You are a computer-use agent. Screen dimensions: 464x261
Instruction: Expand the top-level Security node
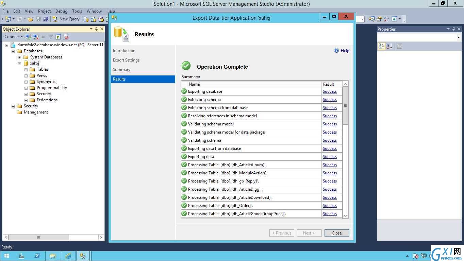(13, 106)
